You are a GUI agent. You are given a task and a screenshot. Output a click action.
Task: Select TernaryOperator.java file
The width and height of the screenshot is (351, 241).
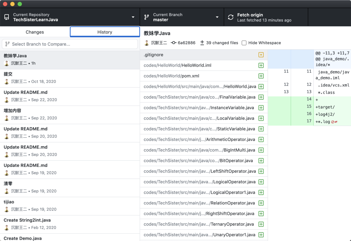point(204,224)
